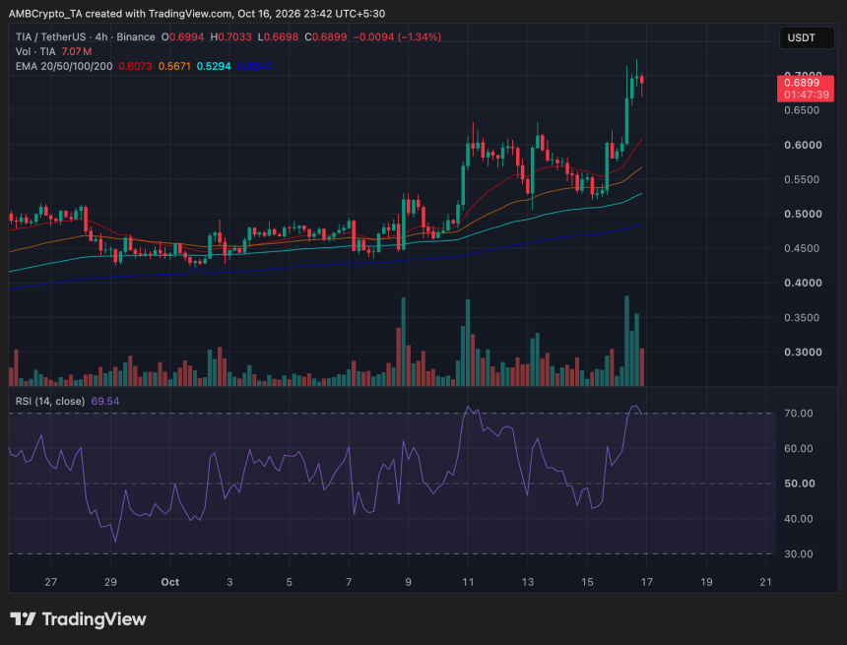
Task: Click the RSI value 69.54
Action: pos(105,401)
